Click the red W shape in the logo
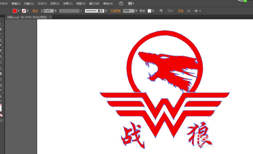Screen dimensions: 253x154 [x=165, y=115]
